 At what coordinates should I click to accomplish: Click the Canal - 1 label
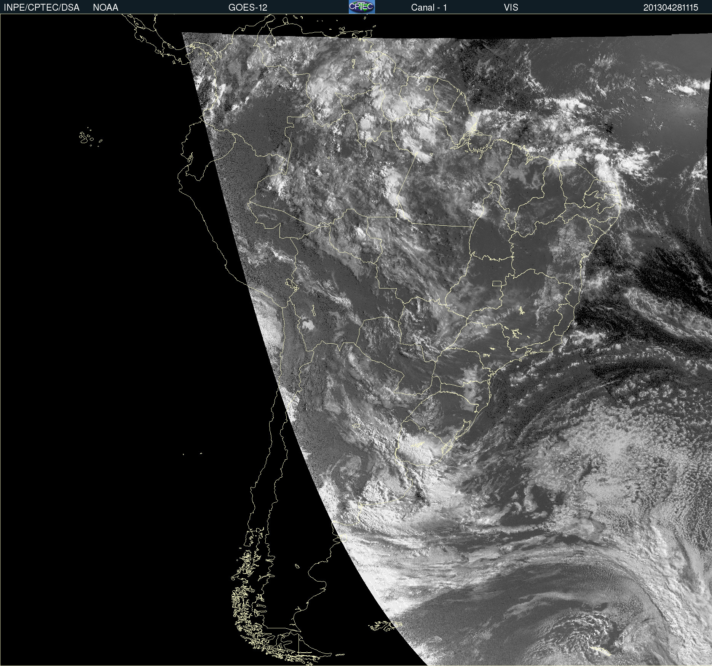point(429,8)
